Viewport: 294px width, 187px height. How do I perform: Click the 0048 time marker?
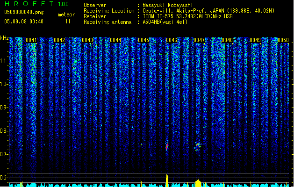[227, 40]
